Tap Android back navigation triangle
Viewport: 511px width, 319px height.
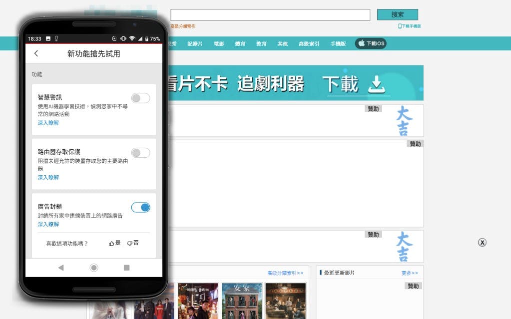pos(61,268)
